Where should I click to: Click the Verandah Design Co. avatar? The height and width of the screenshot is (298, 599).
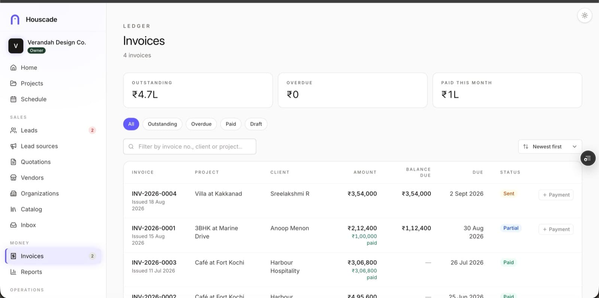[16, 46]
